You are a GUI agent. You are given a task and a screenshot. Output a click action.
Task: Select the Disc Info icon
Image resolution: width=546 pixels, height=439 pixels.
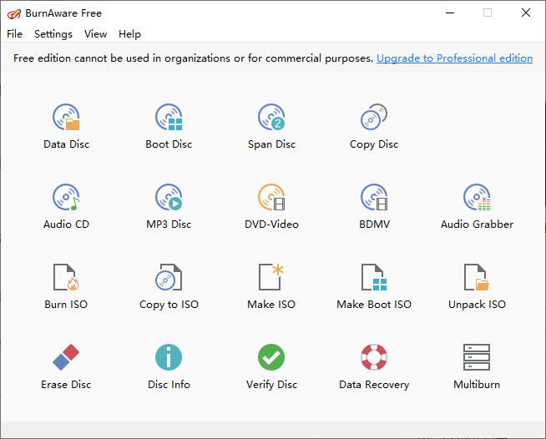pyautogui.click(x=169, y=357)
